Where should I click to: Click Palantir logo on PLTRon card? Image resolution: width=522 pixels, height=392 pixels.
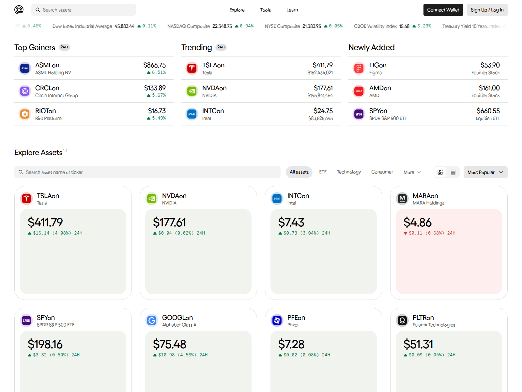pyautogui.click(x=402, y=320)
